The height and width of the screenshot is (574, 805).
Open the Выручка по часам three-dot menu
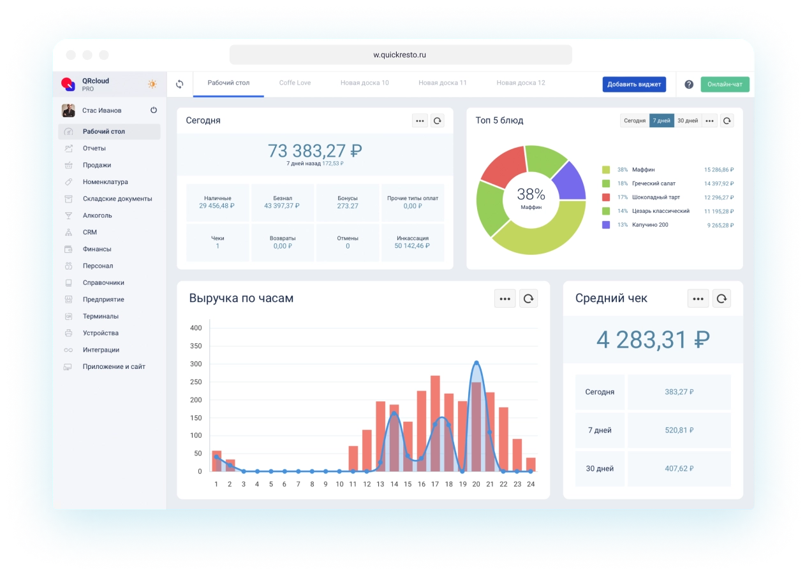pos(505,298)
